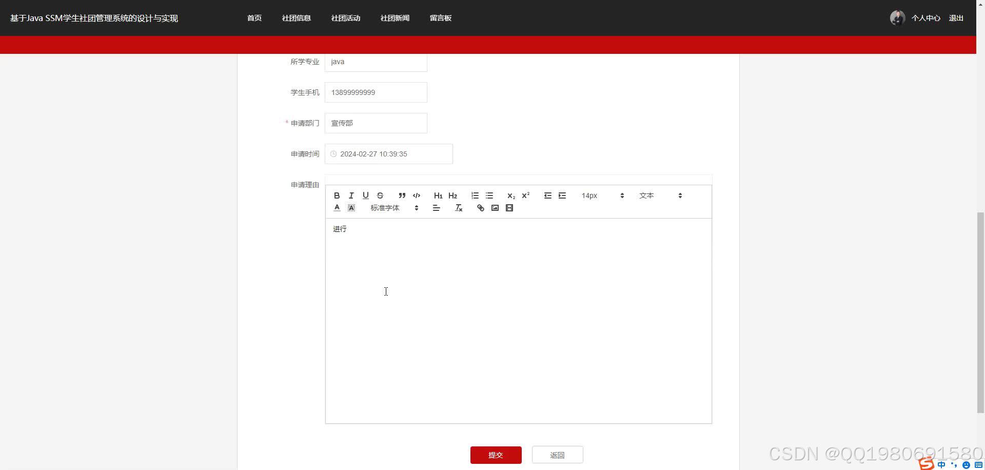Open the 文本 heading style dropdown
Image resolution: width=985 pixels, height=470 pixels.
660,195
